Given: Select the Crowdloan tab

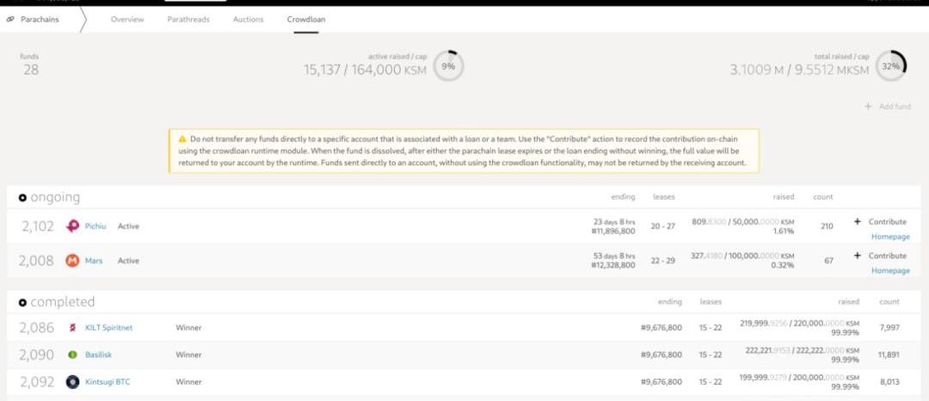Looking at the screenshot, I should tap(305, 20).
